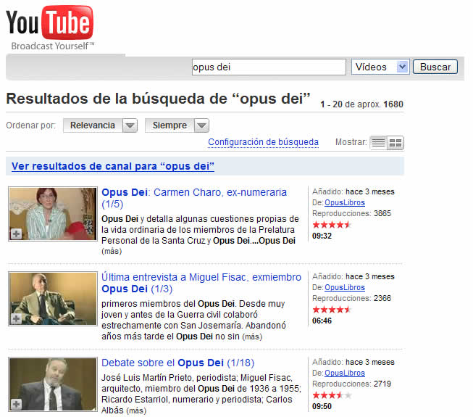Click "Reproducciones: 2719" text
This screenshot has width=473, height=417.
click(352, 384)
